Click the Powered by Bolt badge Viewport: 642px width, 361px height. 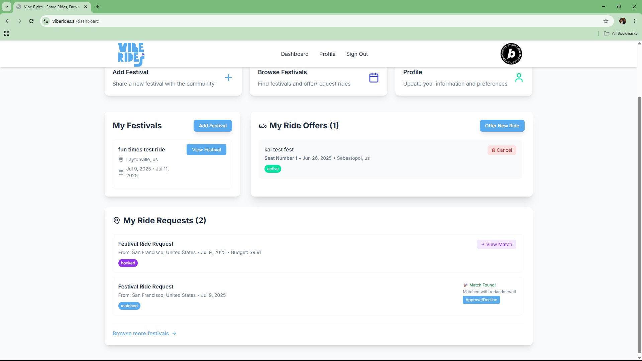[511, 54]
